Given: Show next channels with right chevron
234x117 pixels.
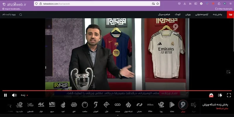Looking at the screenshot, I should (195, 107).
